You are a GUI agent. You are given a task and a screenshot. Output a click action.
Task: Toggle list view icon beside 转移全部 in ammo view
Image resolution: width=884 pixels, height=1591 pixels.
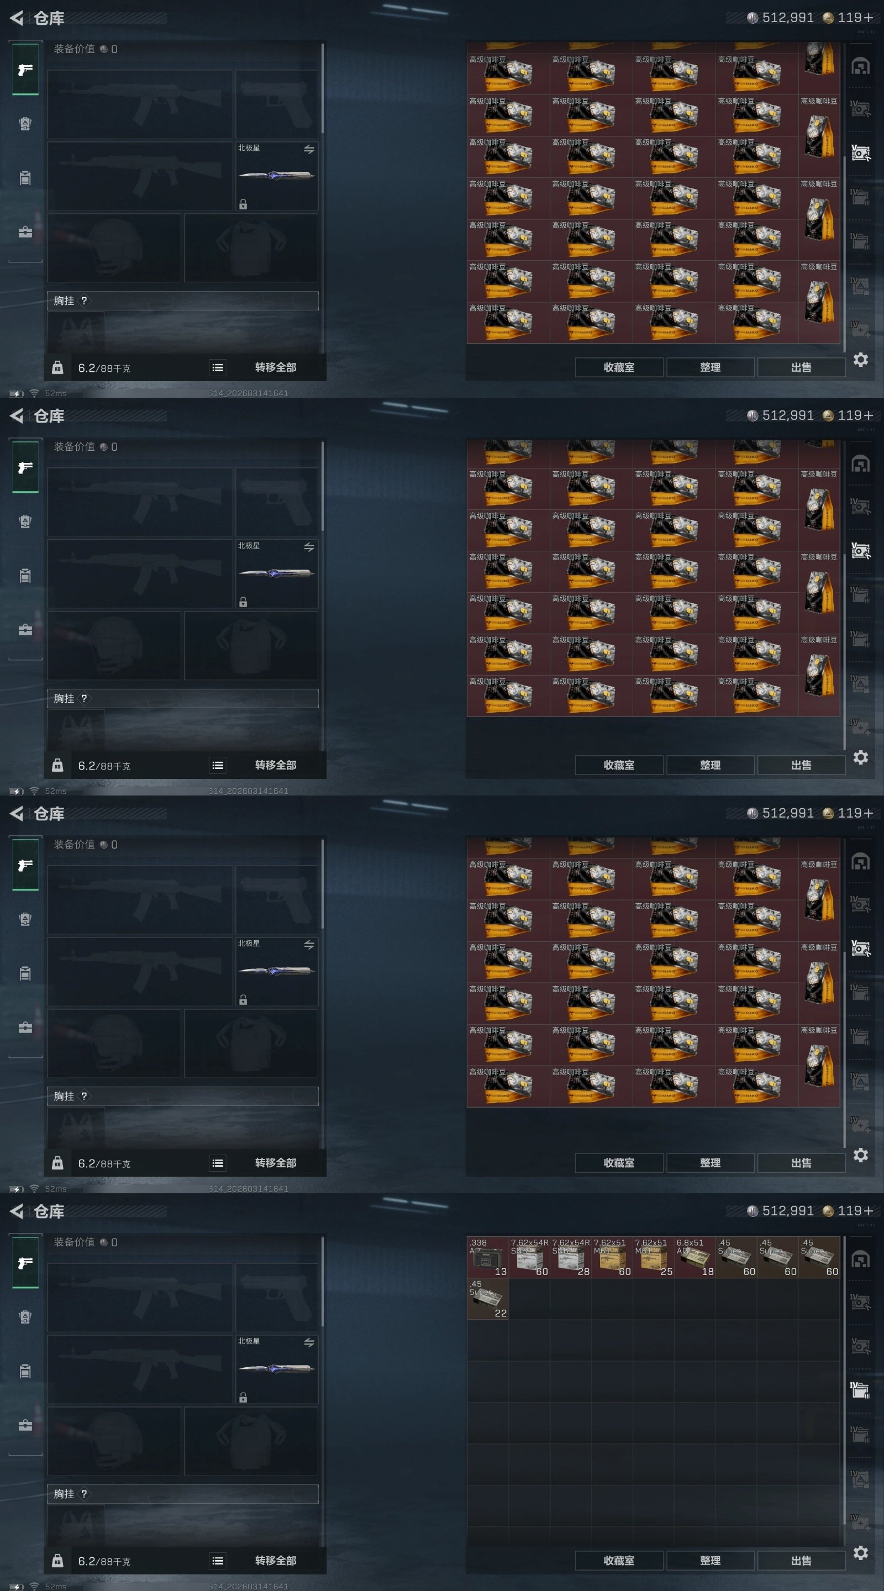click(218, 1561)
